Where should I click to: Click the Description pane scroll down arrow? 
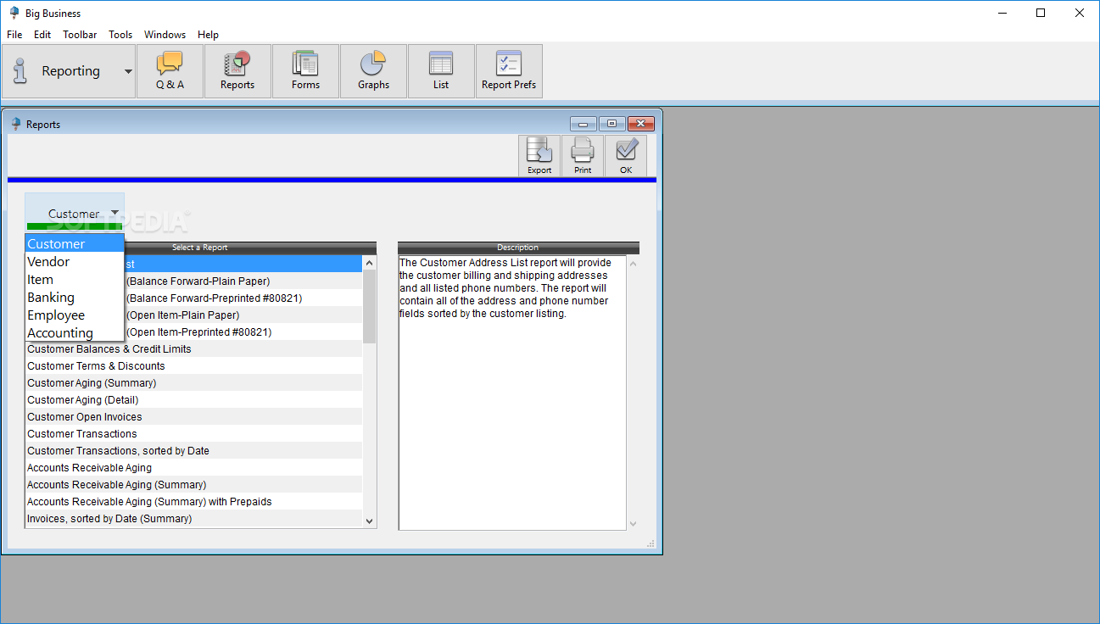pyautogui.click(x=633, y=523)
